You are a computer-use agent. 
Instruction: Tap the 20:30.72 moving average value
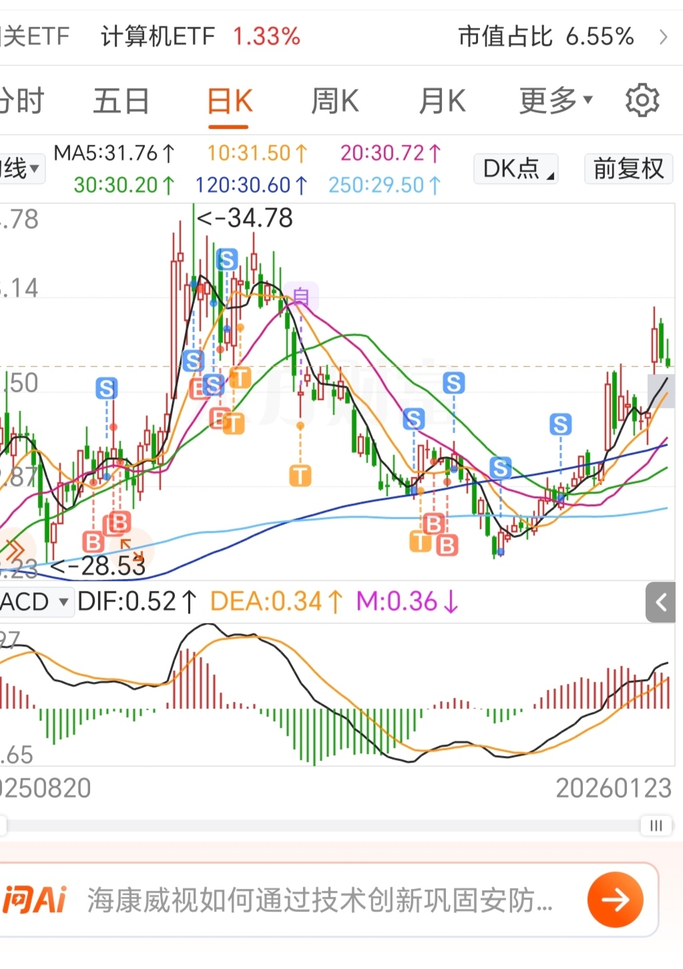391,153
